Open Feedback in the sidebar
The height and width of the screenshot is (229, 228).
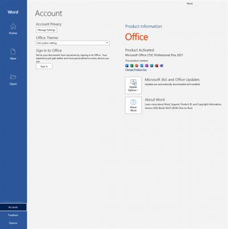pyautogui.click(x=13, y=215)
